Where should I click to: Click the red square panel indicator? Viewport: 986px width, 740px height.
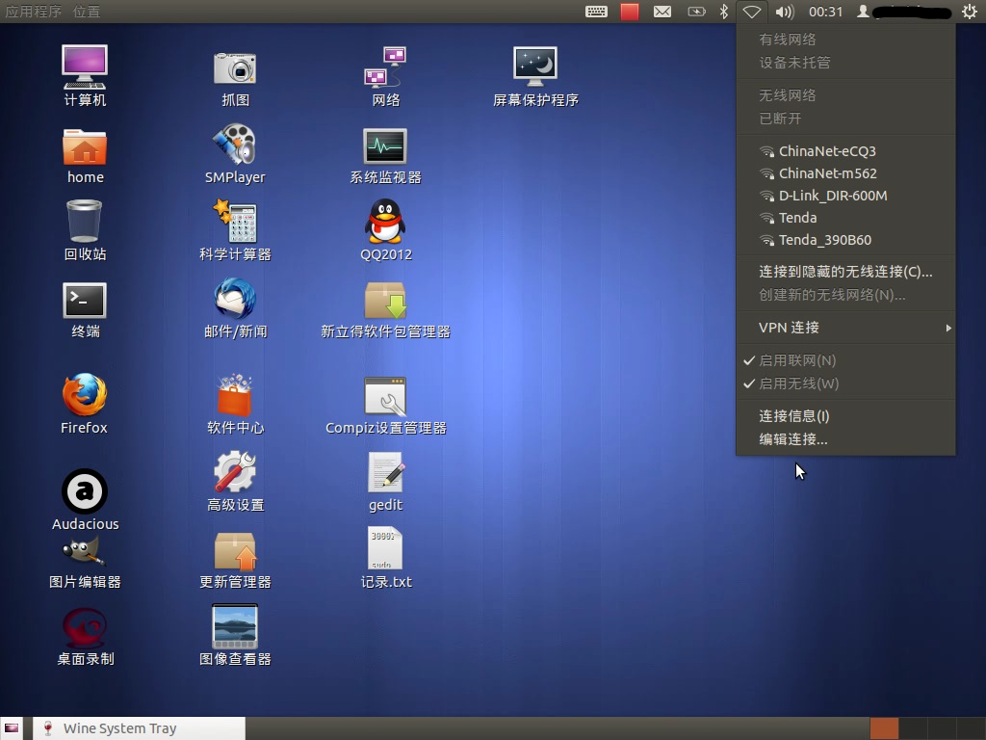(630, 12)
